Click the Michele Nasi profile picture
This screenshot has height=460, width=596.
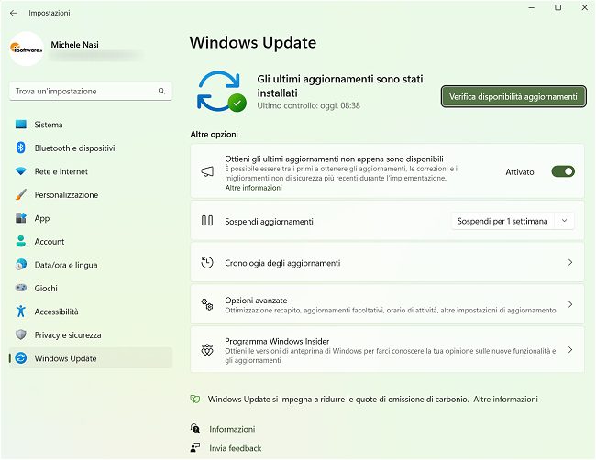(27, 49)
